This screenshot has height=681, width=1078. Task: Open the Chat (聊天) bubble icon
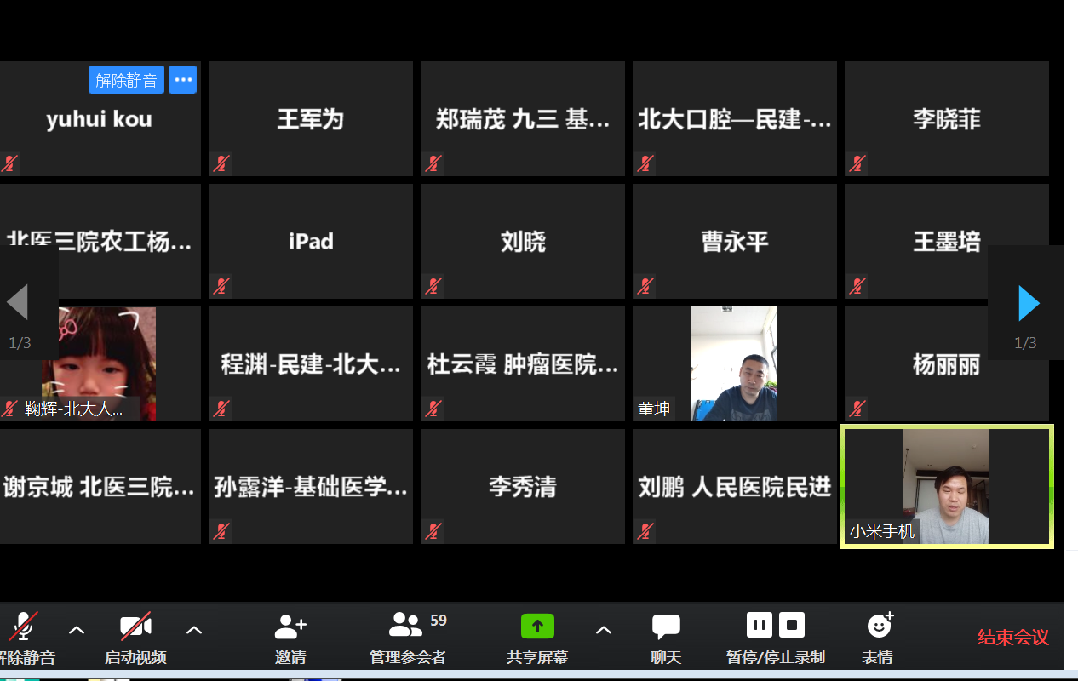click(666, 627)
